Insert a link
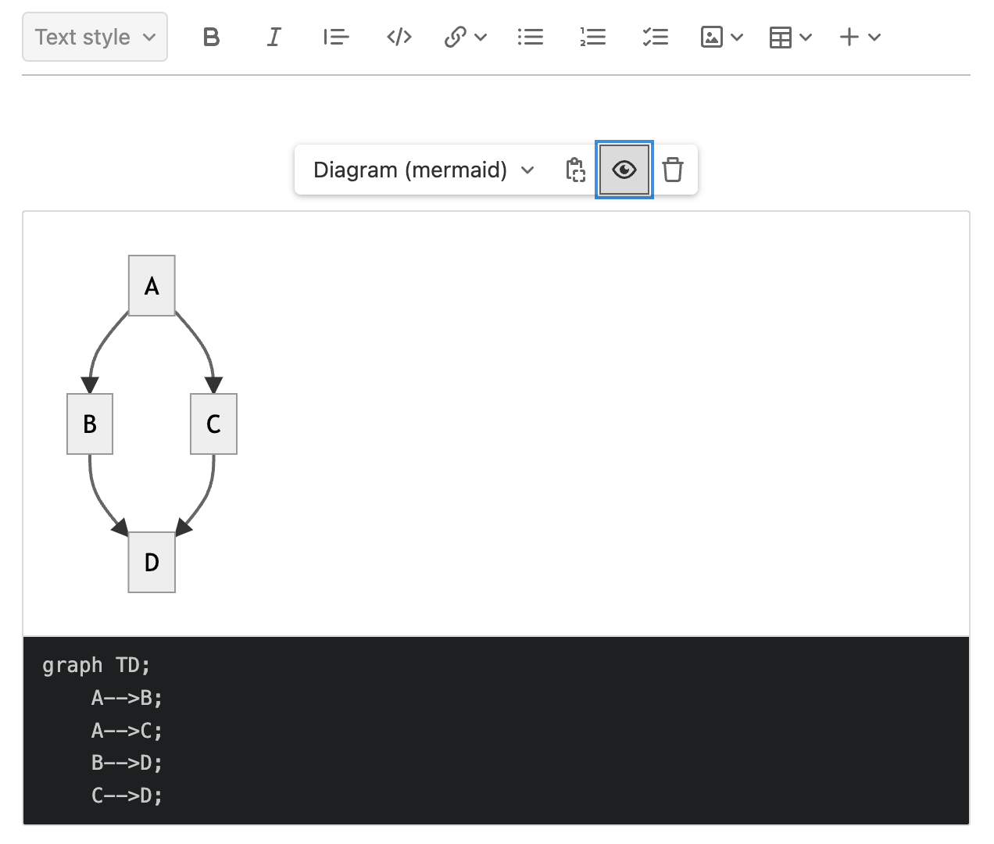Image resolution: width=994 pixels, height=844 pixels. pyautogui.click(x=457, y=37)
